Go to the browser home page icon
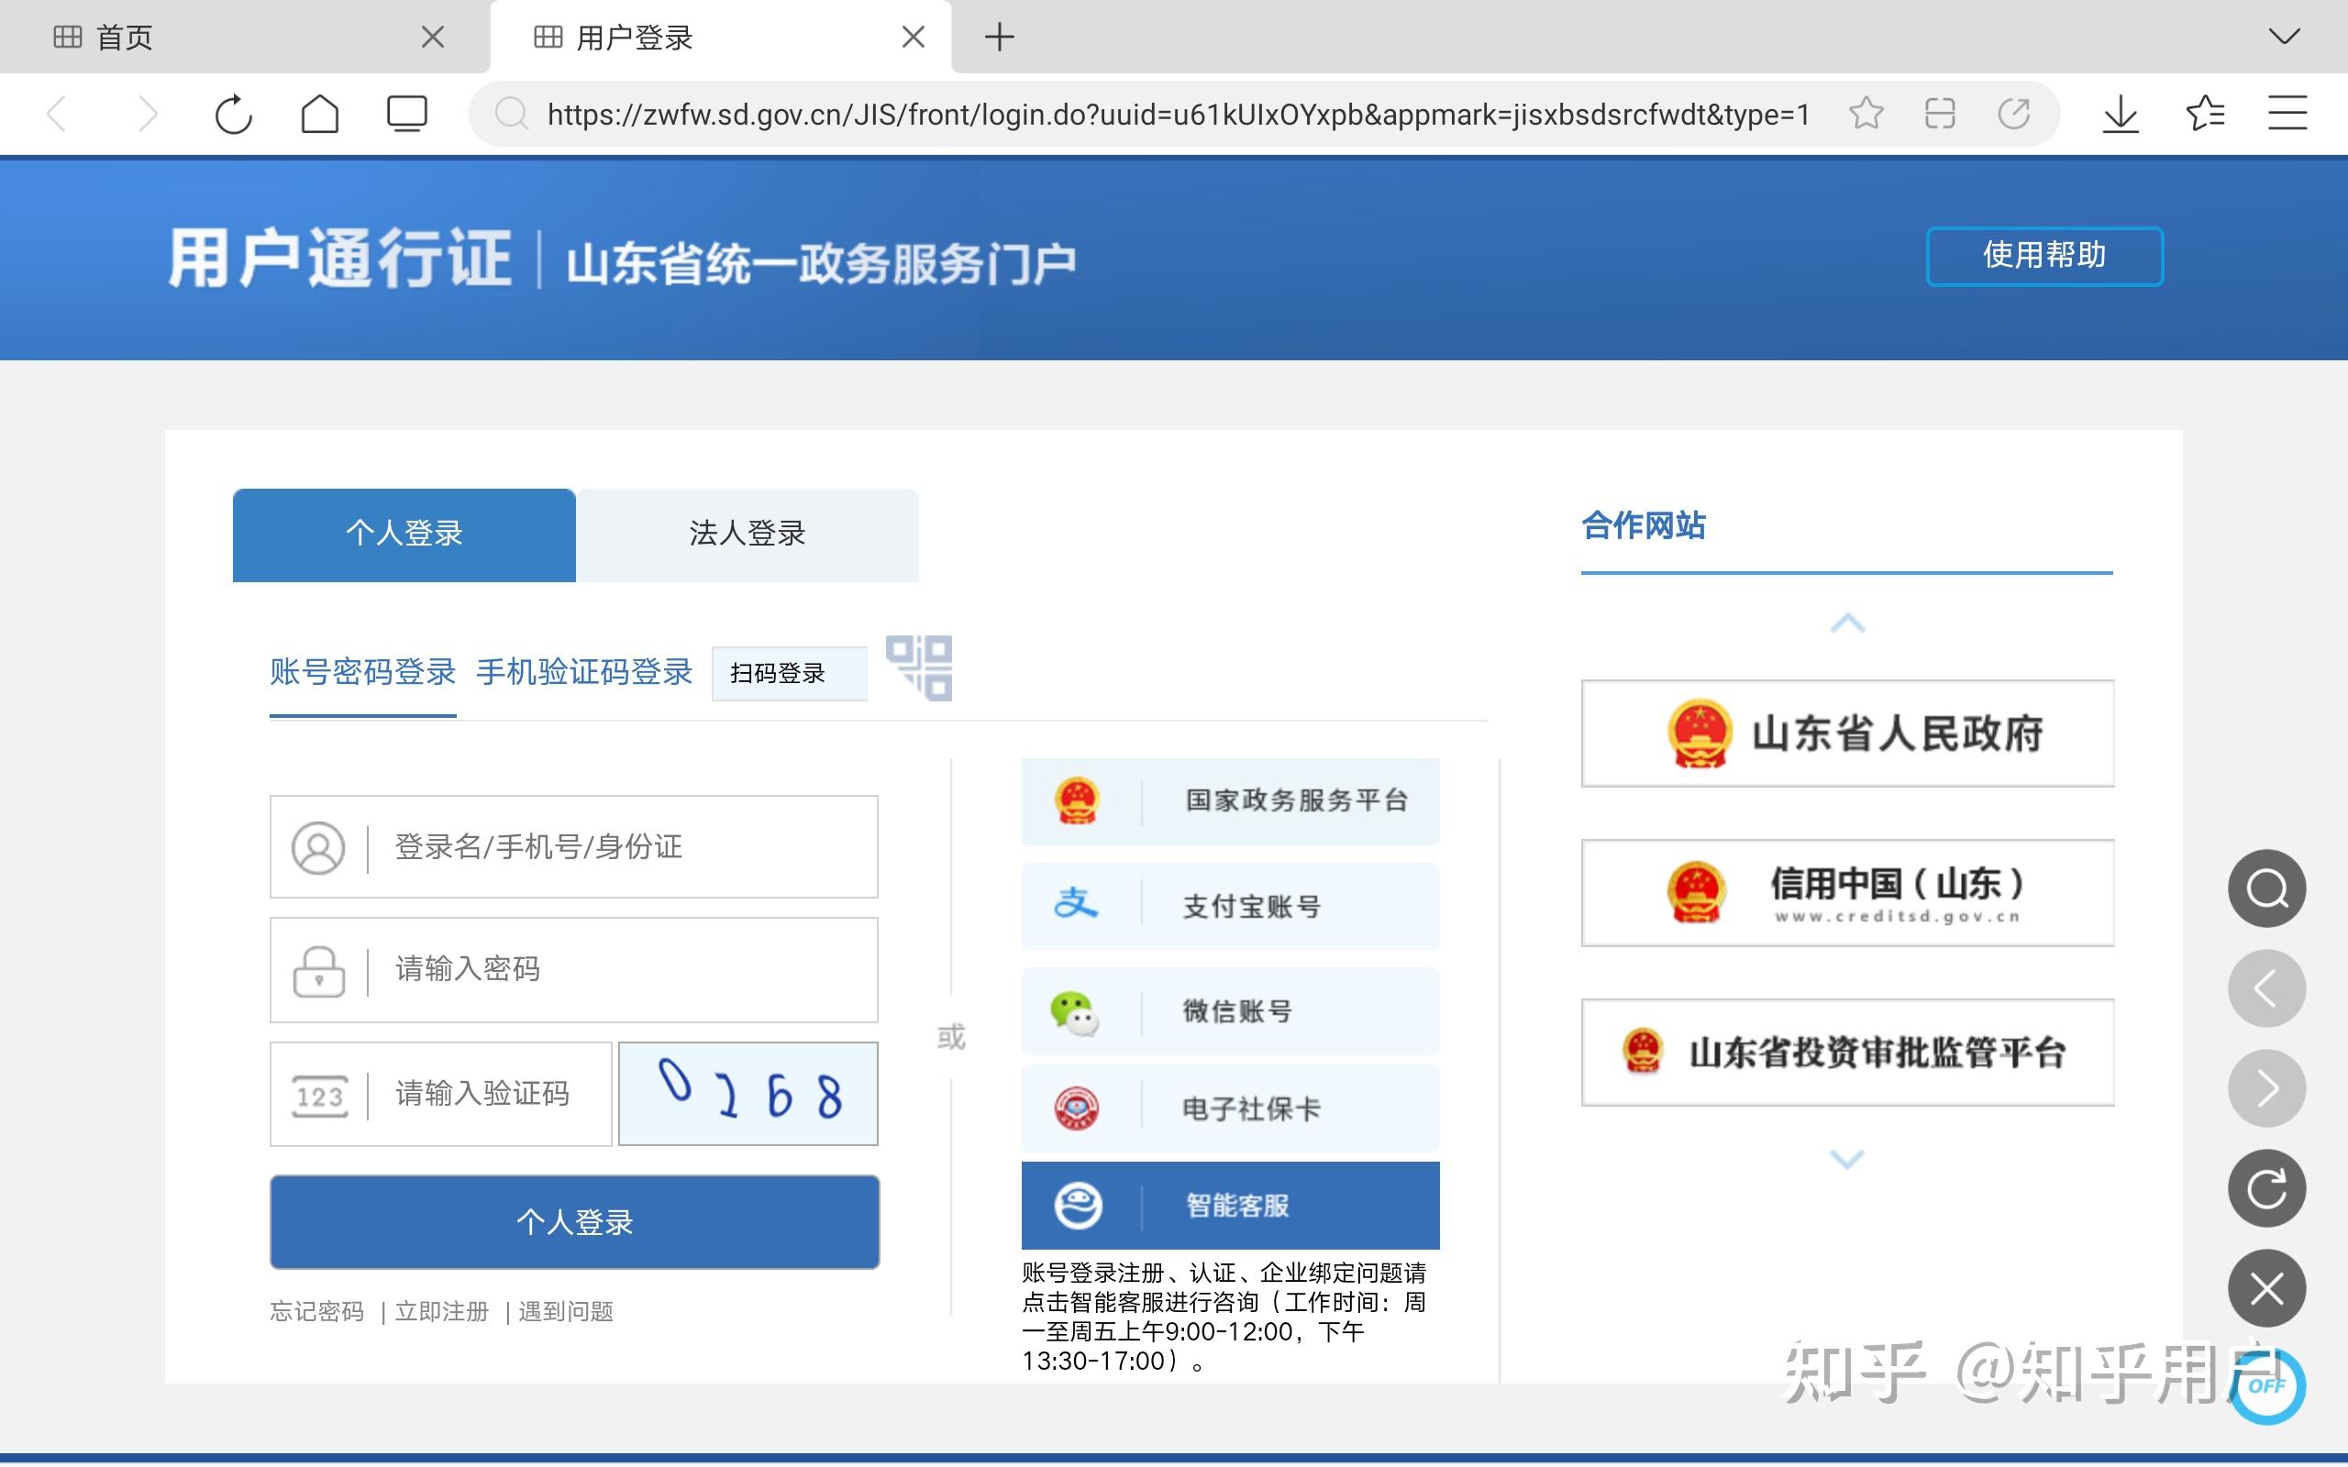 (320, 115)
